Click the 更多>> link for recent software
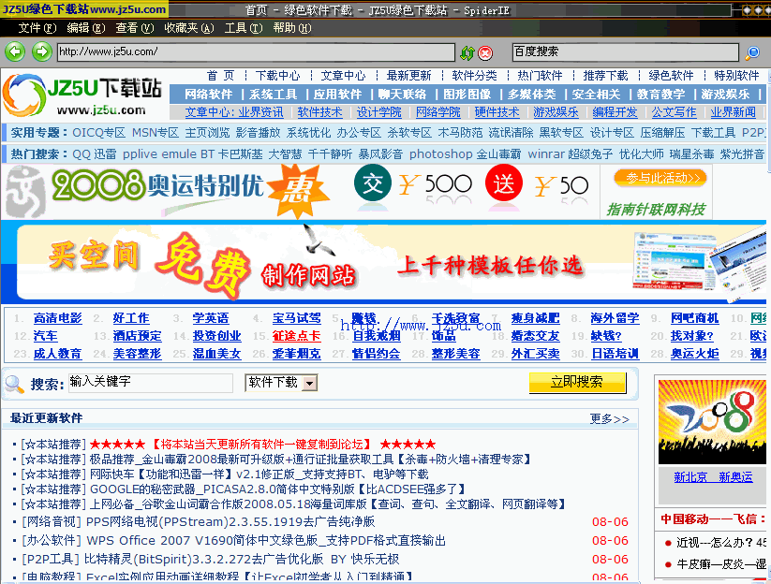The image size is (771, 584). [609, 419]
